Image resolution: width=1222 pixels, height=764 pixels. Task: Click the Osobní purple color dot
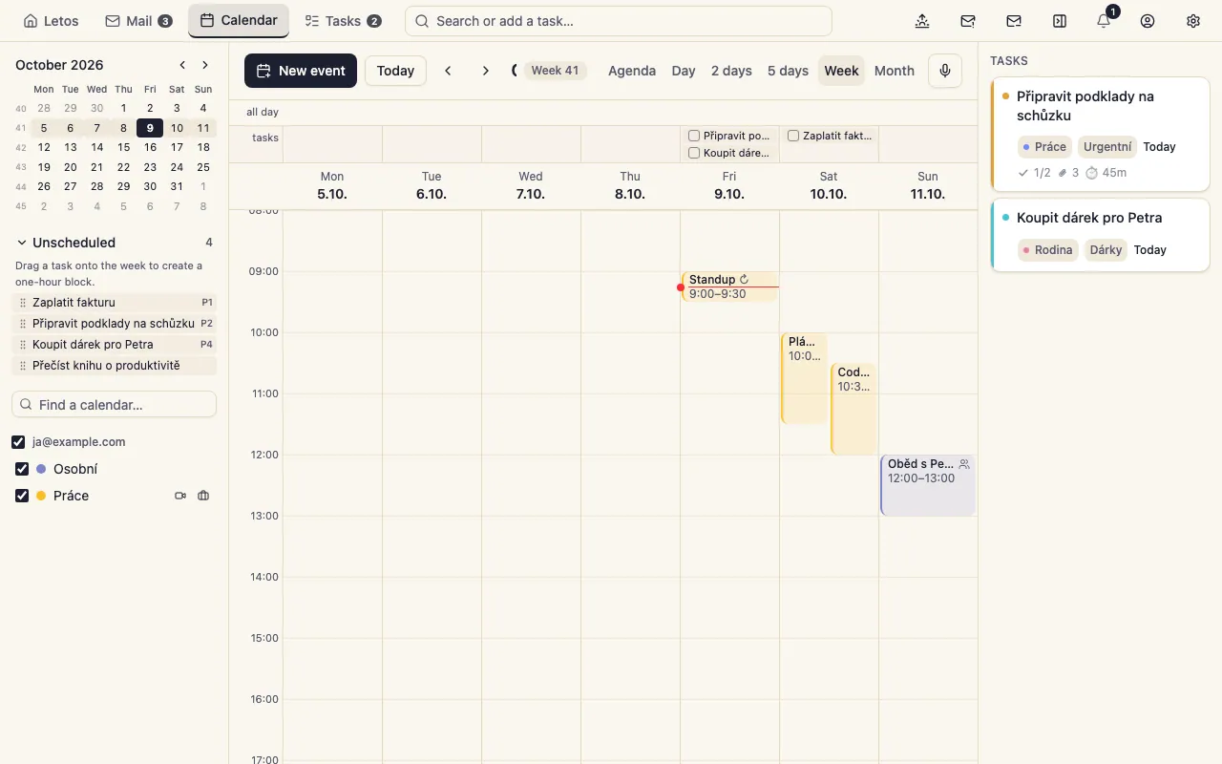pos(41,469)
